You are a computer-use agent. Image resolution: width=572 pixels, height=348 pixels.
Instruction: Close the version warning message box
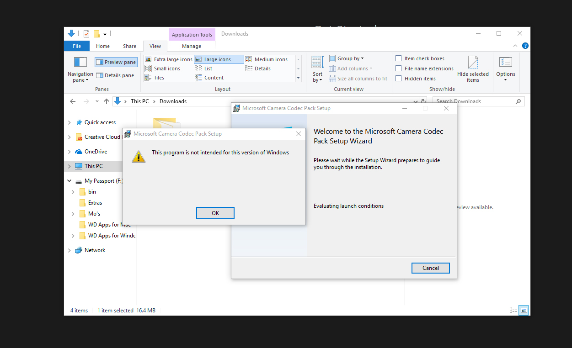click(x=299, y=134)
